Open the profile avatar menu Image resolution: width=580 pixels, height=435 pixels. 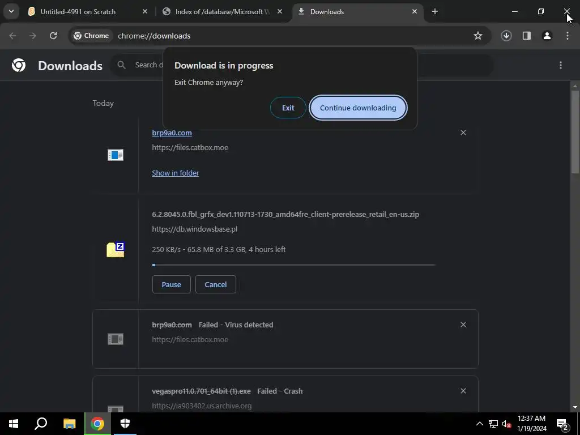[x=547, y=36]
